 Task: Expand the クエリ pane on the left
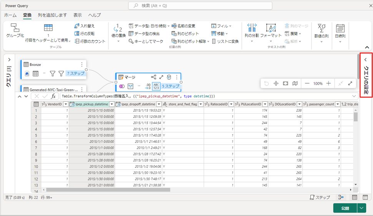pyautogui.click(x=9, y=60)
